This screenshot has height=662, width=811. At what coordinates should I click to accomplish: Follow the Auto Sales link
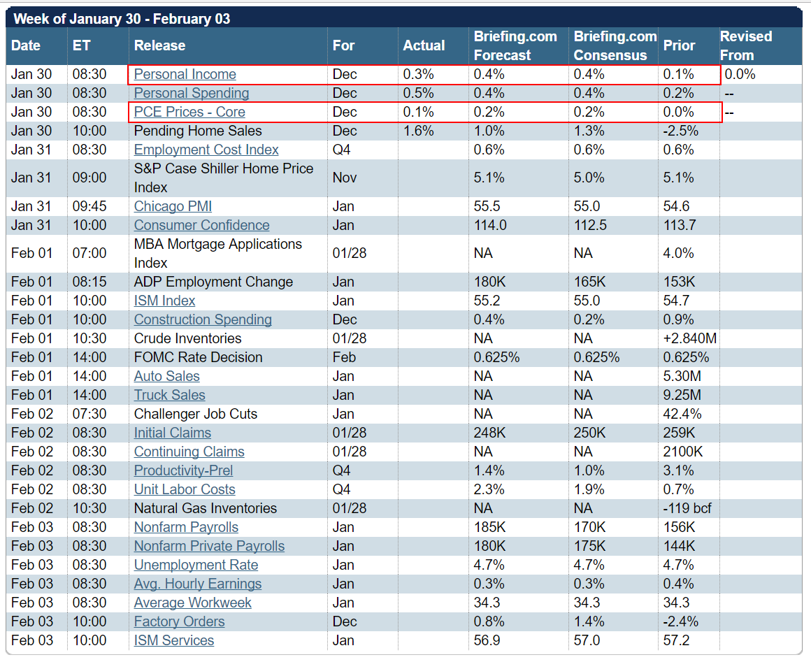click(x=166, y=377)
